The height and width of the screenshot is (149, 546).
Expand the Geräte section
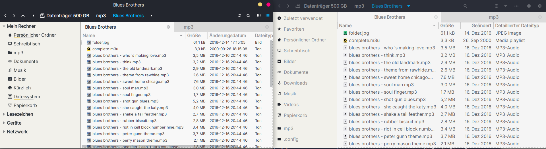[4, 123]
